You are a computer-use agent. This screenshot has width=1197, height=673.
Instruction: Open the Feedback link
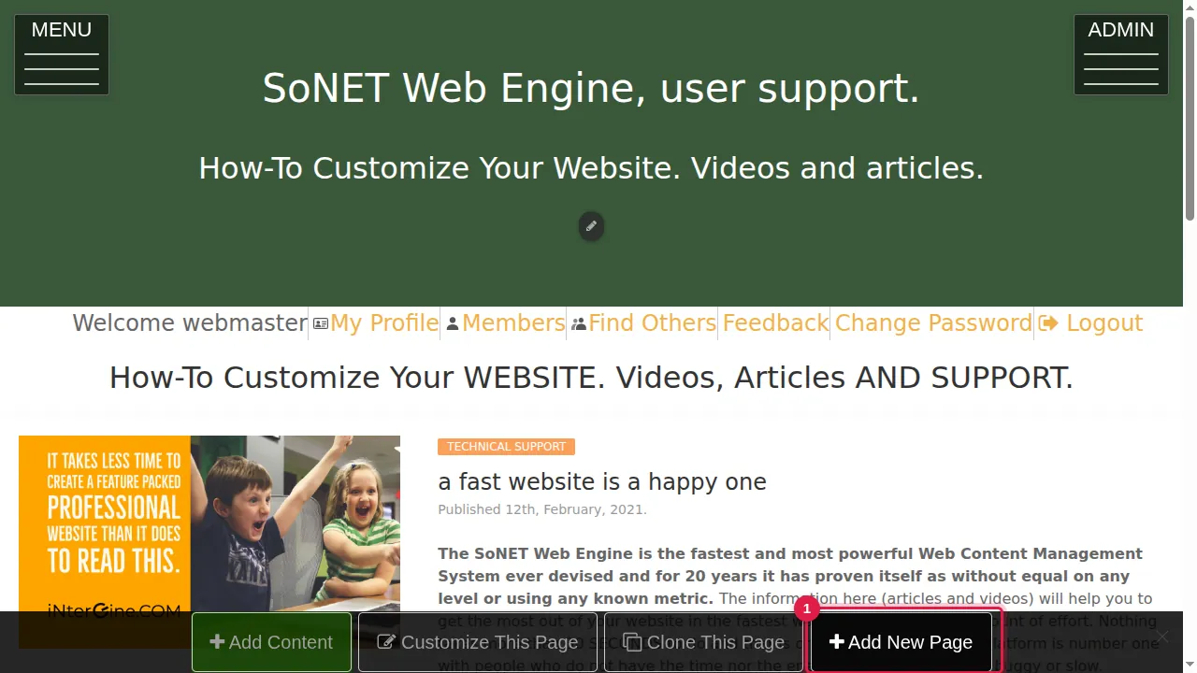[775, 323]
